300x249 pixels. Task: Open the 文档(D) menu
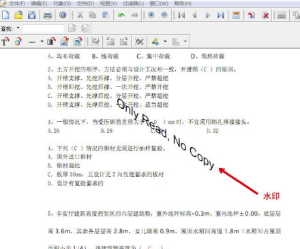[85, 3]
